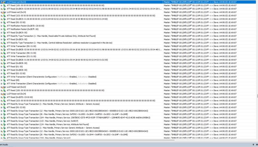Click icon of ATT Write Transaction (93: 01 00)
This screenshot has width=258, height=147.
[x=5, y=56]
